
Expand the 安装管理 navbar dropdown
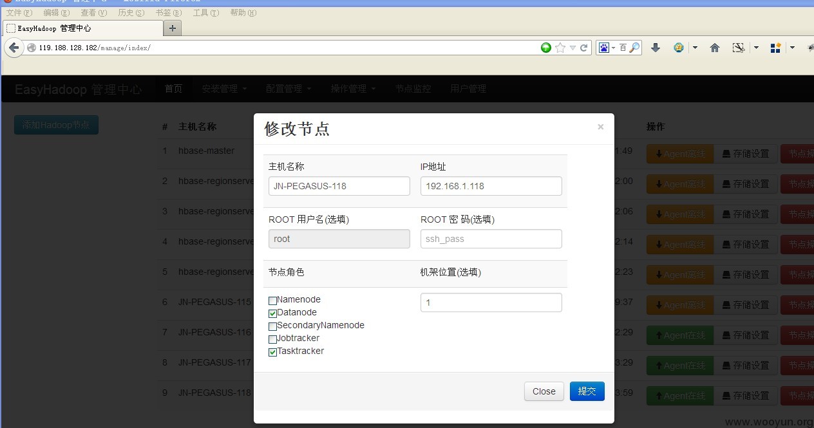click(x=224, y=89)
